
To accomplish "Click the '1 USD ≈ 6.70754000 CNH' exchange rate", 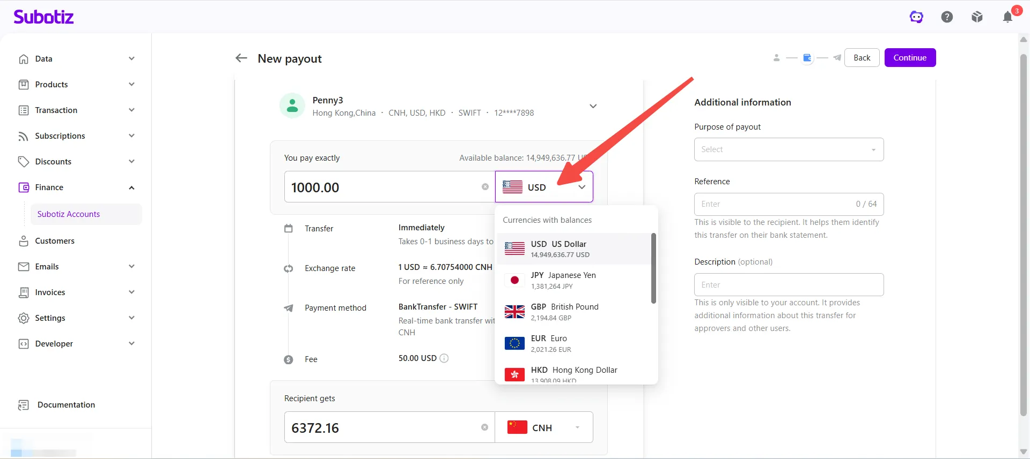I will pyautogui.click(x=445, y=267).
